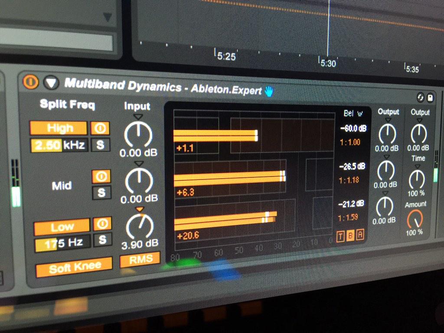Click the High band Input knob
This screenshot has width=444, height=333.
[x=138, y=134]
